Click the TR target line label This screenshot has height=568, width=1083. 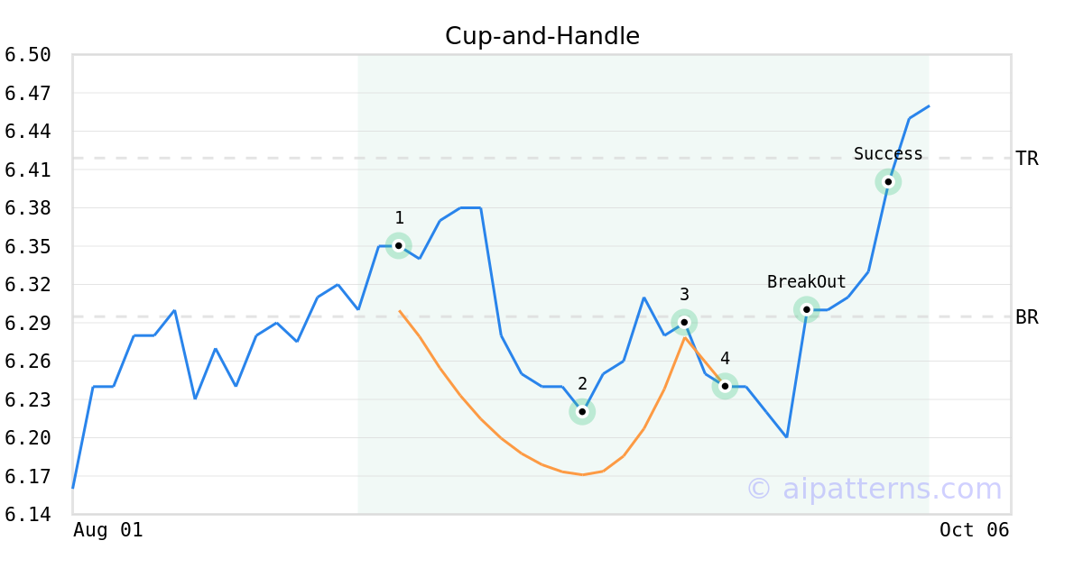pyautogui.click(x=1027, y=159)
